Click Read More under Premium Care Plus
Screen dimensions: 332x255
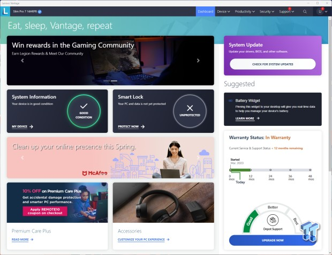(20, 239)
